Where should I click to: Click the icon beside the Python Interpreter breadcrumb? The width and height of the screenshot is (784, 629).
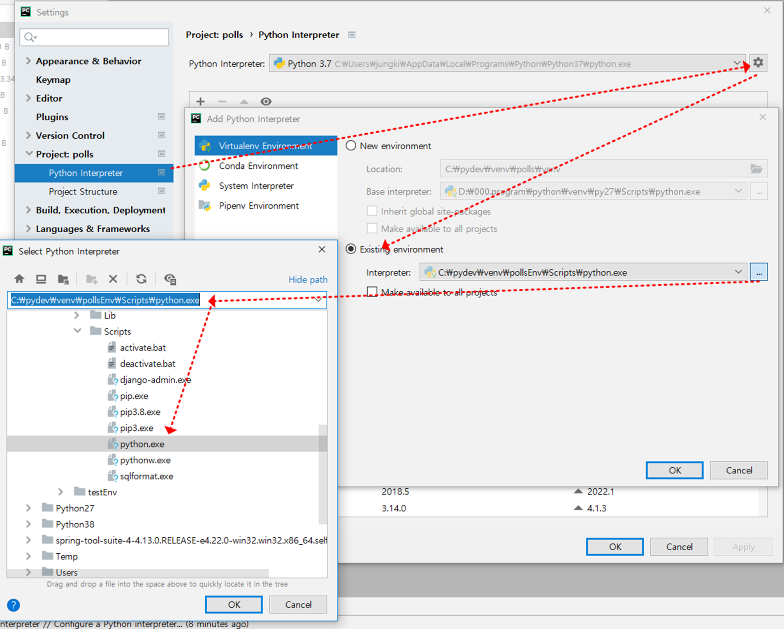point(352,35)
